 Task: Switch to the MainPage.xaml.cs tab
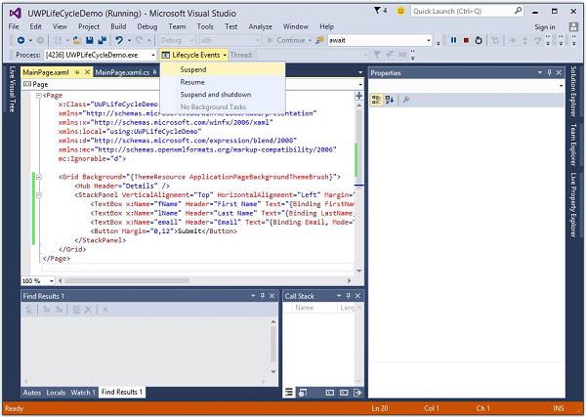tap(123, 73)
